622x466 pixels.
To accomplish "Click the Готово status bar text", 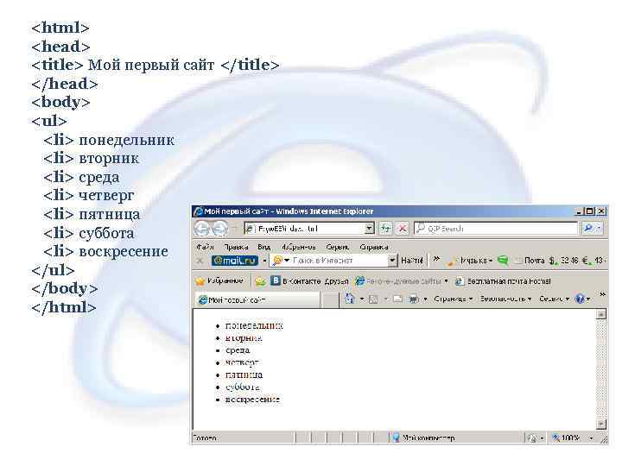I will 205,438.
